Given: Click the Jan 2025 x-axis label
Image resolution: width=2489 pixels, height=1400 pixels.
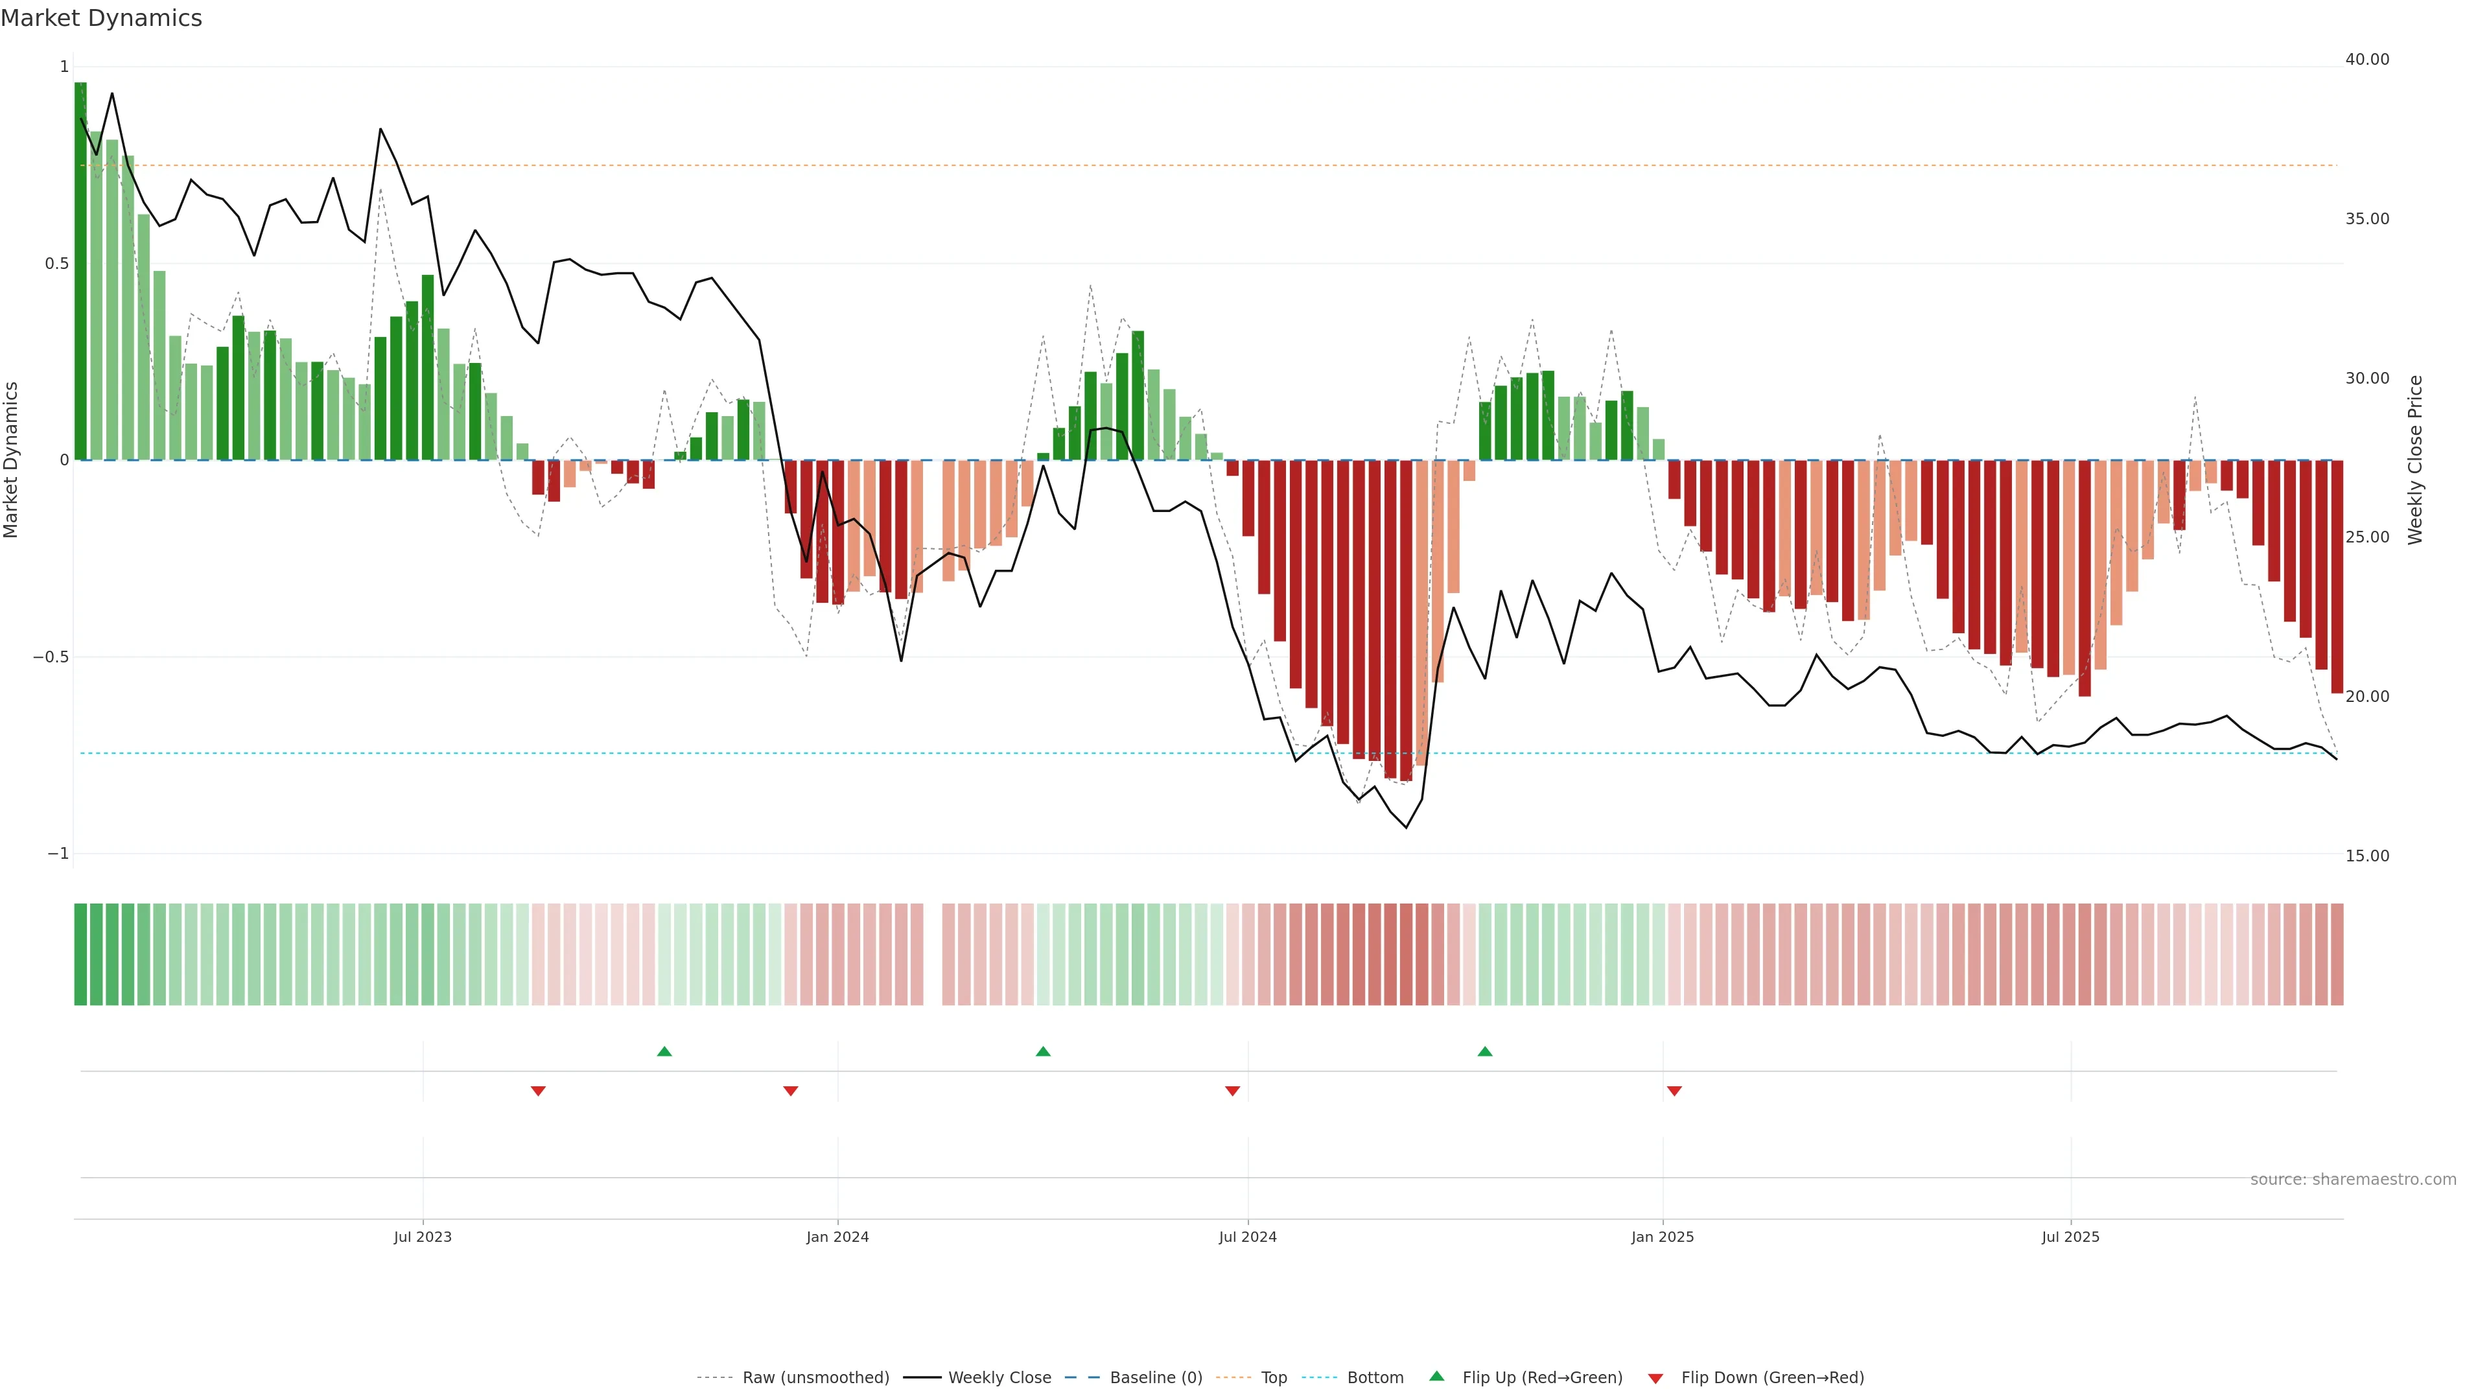Looking at the screenshot, I should pyautogui.click(x=1662, y=1237).
